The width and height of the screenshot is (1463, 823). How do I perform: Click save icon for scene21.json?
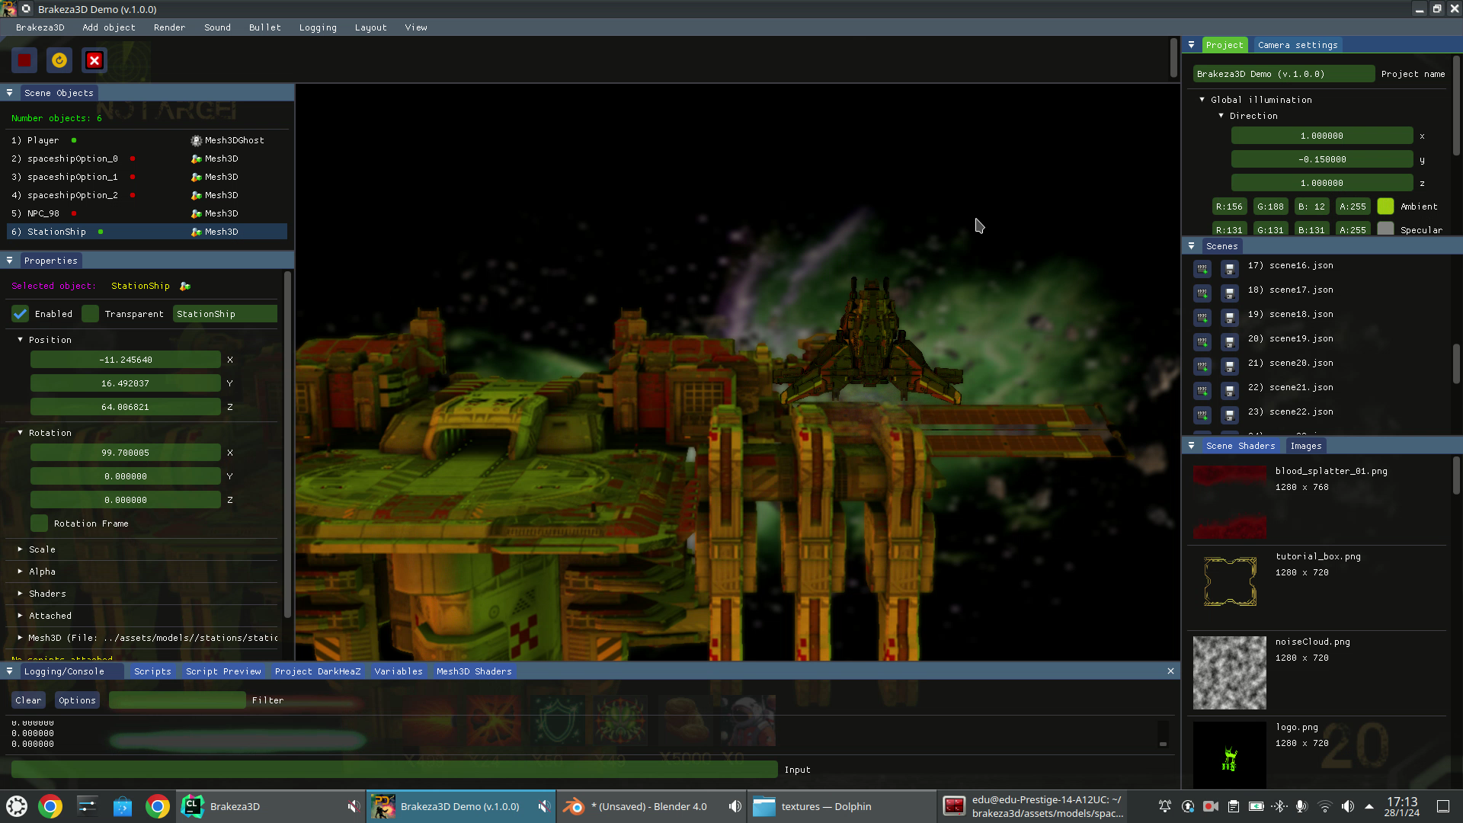point(1229,390)
